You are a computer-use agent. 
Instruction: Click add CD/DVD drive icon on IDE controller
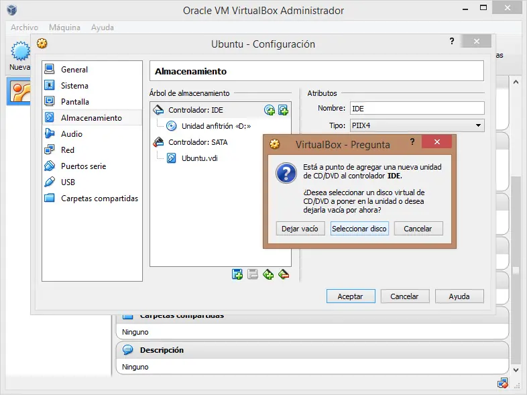pyautogui.click(x=270, y=110)
